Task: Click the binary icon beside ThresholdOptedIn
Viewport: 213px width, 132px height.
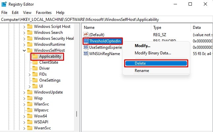Action: click(x=86, y=41)
